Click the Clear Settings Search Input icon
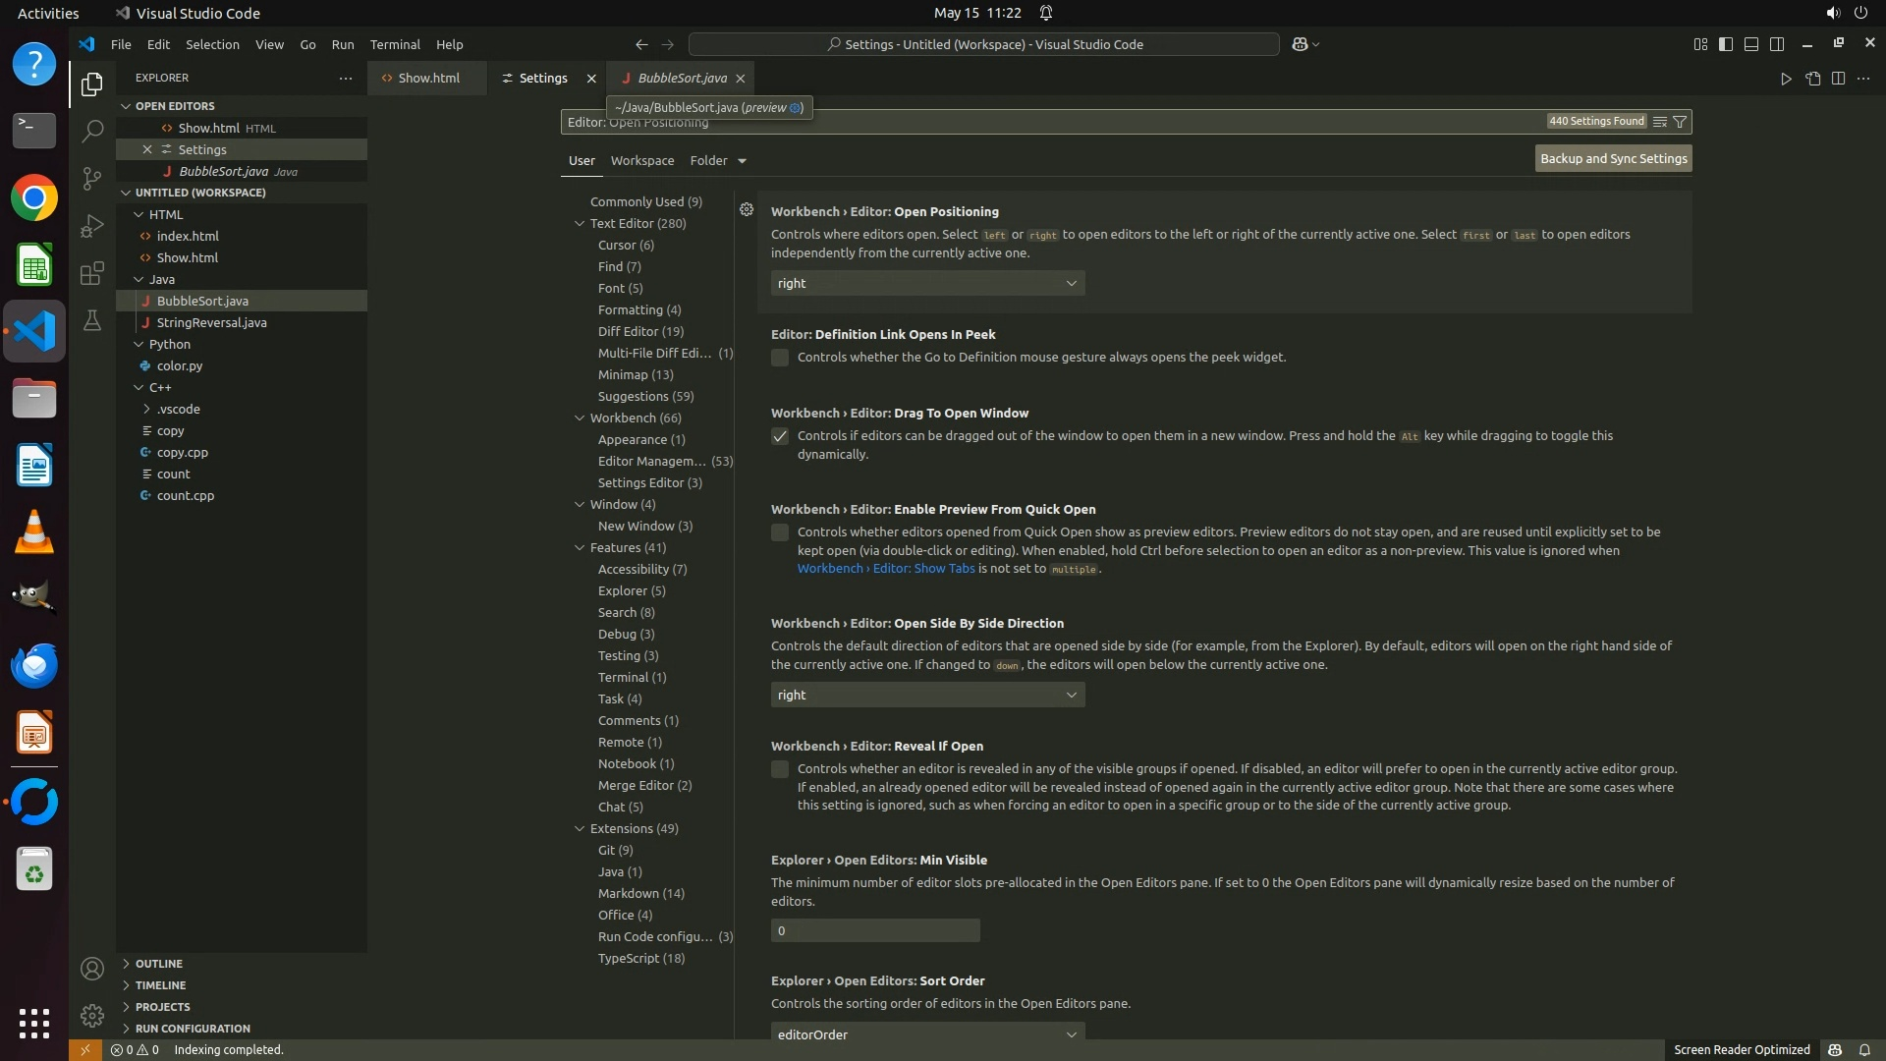 (1659, 122)
